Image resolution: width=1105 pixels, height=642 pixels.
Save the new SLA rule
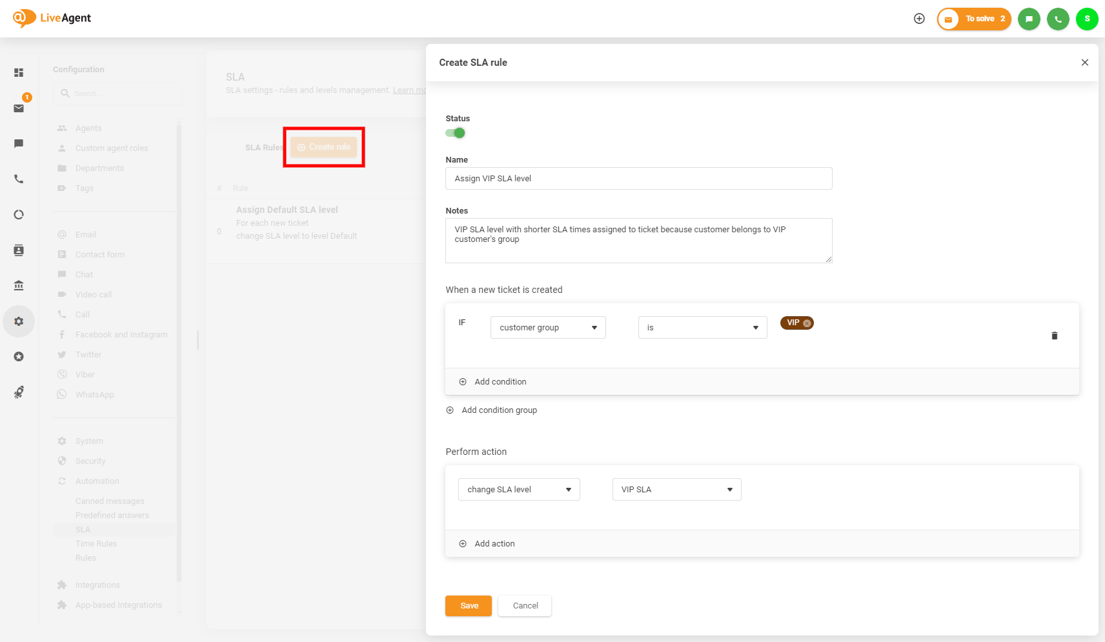point(468,605)
